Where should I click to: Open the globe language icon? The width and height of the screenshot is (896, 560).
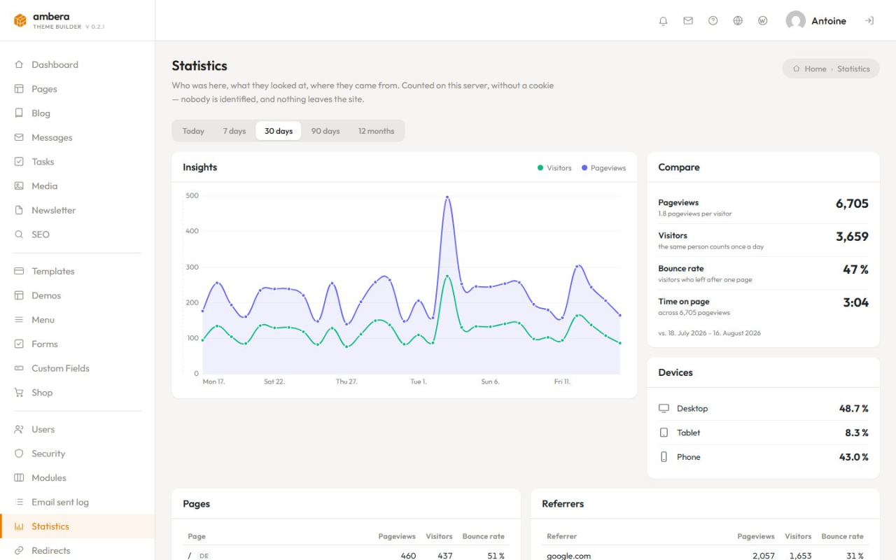pyautogui.click(x=738, y=21)
